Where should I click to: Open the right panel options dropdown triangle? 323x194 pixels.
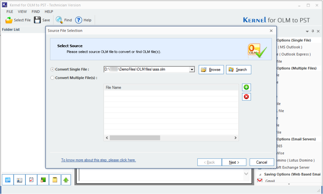pos(307,31)
